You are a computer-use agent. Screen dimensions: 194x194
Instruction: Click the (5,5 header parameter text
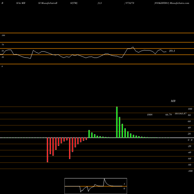point(100,3)
